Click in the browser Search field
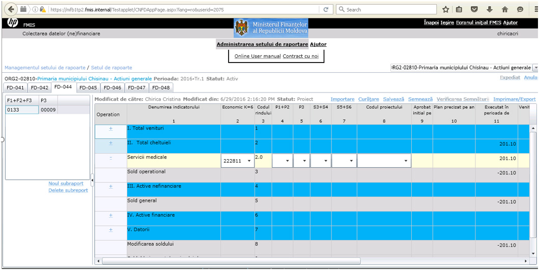 click(390, 10)
